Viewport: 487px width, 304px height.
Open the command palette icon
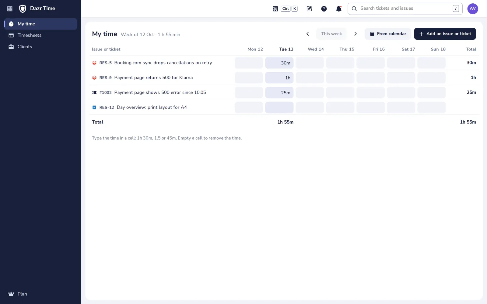click(x=275, y=9)
